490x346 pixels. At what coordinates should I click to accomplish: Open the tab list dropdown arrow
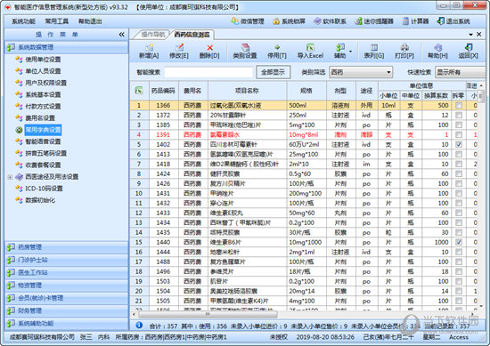click(470, 35)
